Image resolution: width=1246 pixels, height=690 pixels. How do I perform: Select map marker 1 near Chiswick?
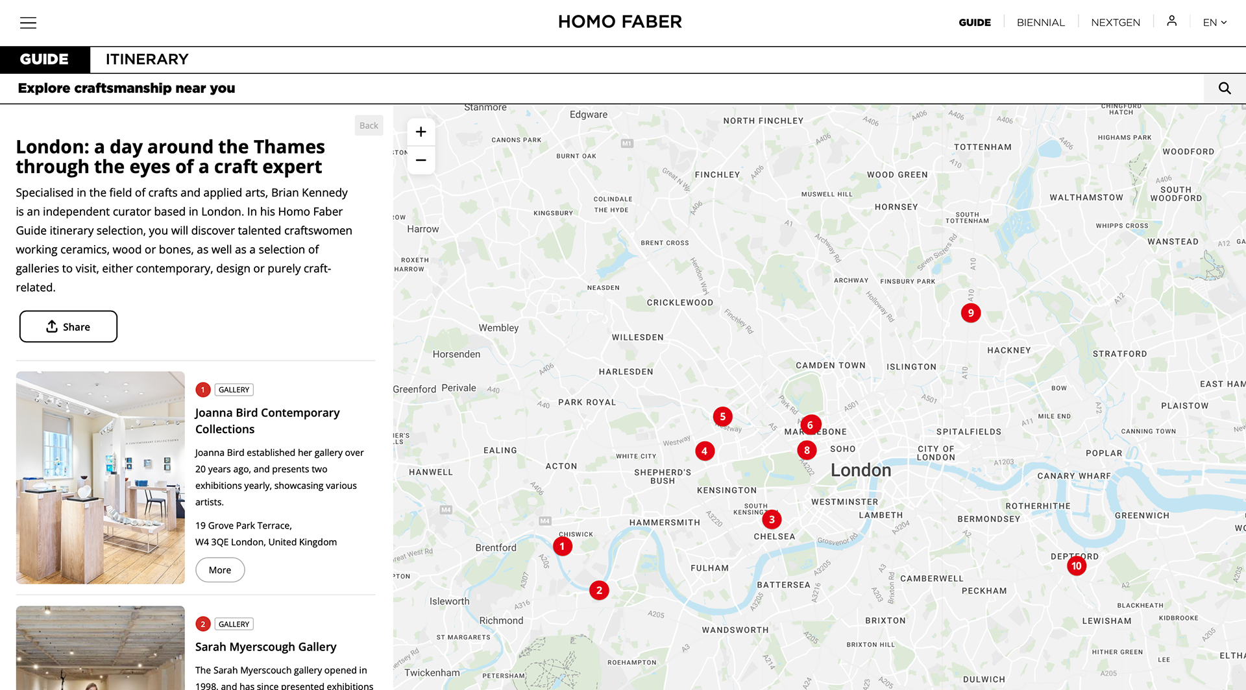pyautogui.click(x=563, y=547)
